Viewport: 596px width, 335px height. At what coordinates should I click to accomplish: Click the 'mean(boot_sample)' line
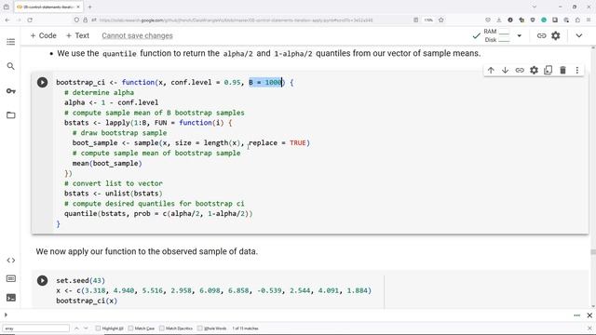[x=107, y=164]
